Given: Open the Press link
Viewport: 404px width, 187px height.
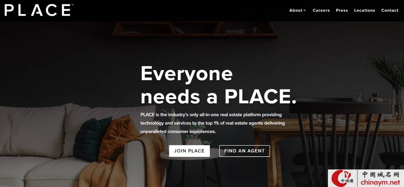Looking at the screenshot, I should pyautogui.click(x=342, y=10).
